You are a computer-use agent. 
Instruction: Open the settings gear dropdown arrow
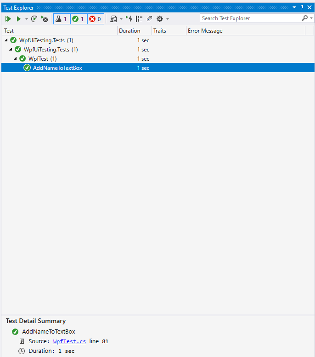click(168, 19)
